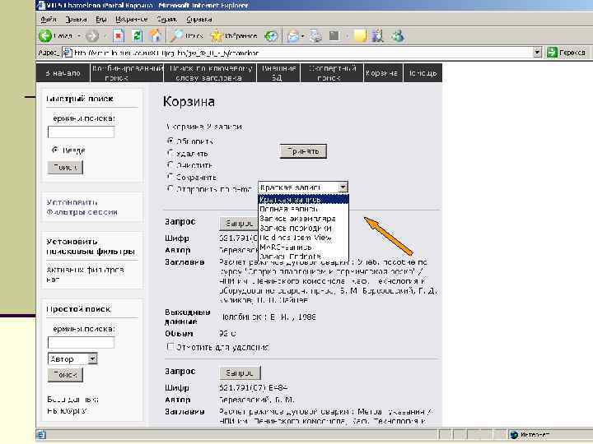Viewport: 593px width, 444px height.
Task: Open the address bar history dropdown arrow
Action: point(537,53)
